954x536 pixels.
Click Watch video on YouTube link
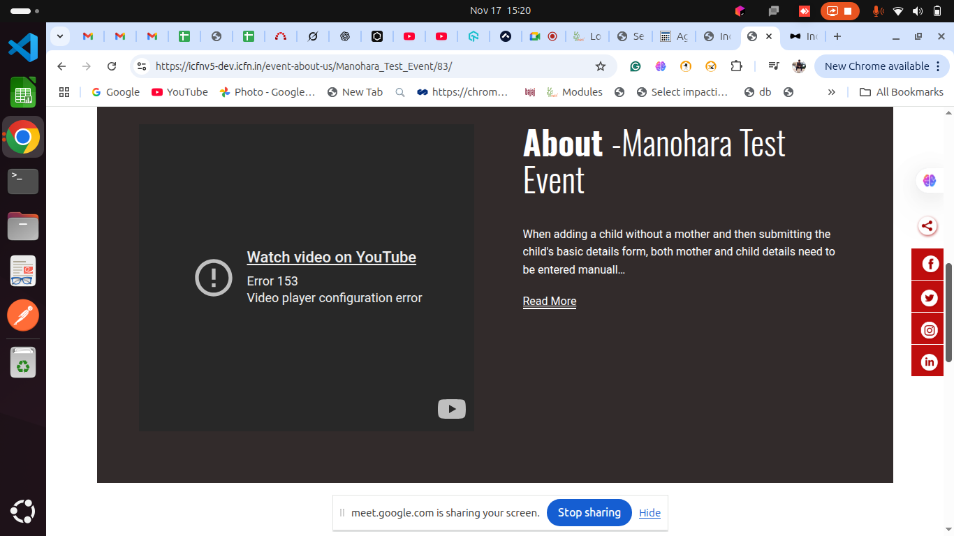pos(331,258)
